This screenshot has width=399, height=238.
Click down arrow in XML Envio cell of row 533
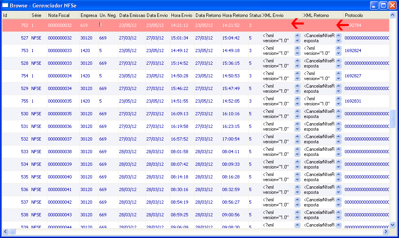tap(297, 154)
